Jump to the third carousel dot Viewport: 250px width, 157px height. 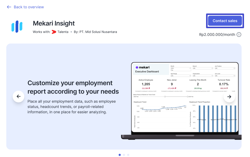pos(128,155)
